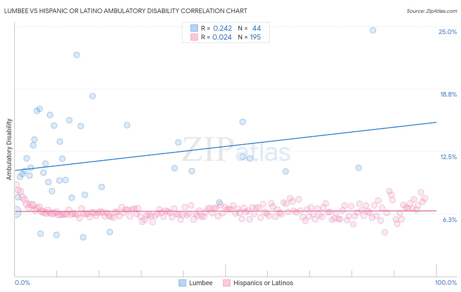Click the Lumbee blue legend swatch at bottom

point(182,283)
